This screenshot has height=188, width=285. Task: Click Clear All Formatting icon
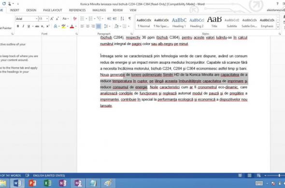[75, 18]
